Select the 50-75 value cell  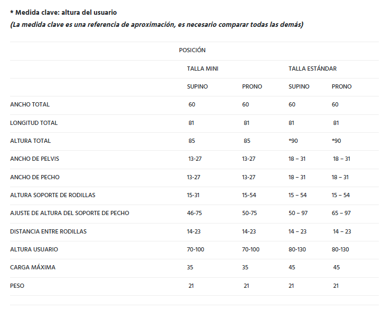pos(249,213)
